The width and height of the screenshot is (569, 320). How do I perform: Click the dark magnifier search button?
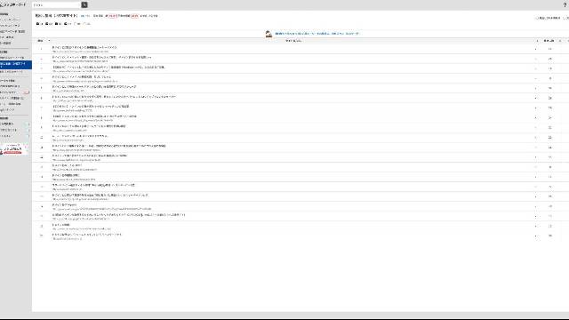click(84, 4)
